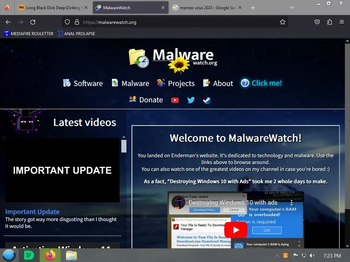
Task: Reload the page with the refresh icon
Action: [33, 22]
